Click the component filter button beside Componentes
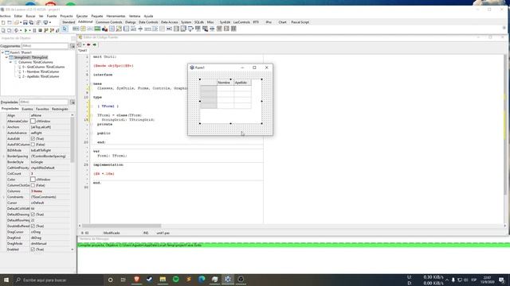510x286 pixels. [x=73, y=46]
